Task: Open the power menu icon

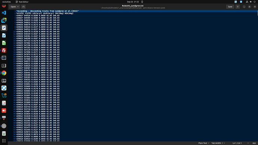Action: tap(255, 2)
